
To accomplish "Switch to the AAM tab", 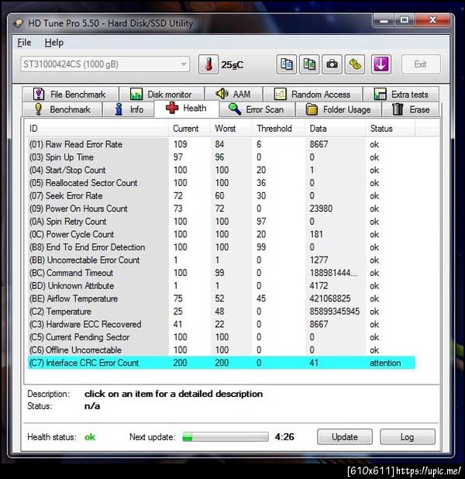I will point(233,94).
